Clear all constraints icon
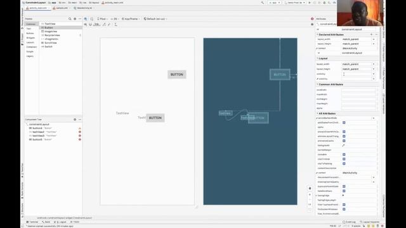The height and width of the screenshot is (228, 406). click(x=104, y=24)
